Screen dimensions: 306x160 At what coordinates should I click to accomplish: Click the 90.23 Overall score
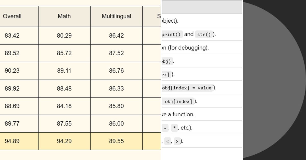(x=12, y=71)
